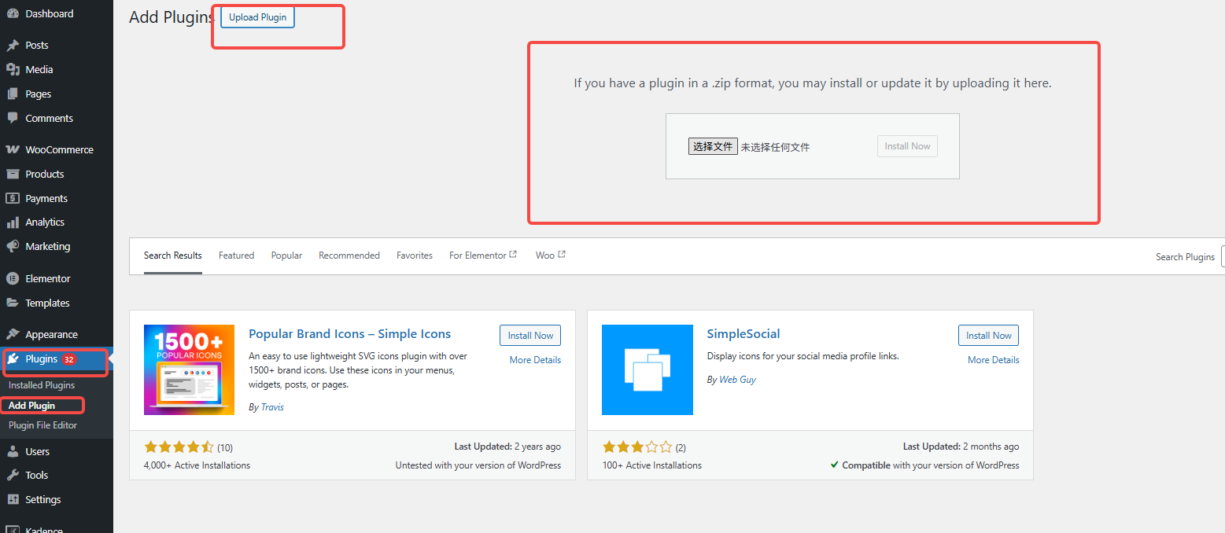
Task: Switch to the Popular tab
Action: click(x=286, y=255)
